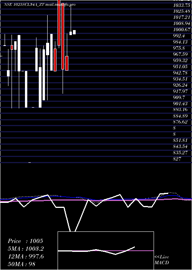The height and width of the screenshot is (270, 192).
Task: Click the 901.43 price axis label
Action: 180,103
